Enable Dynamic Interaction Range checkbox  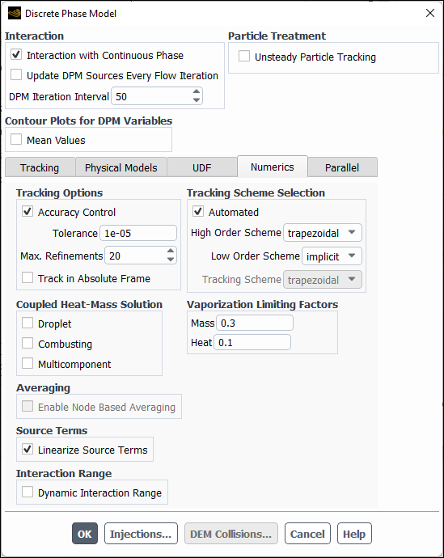click(27, 492)
